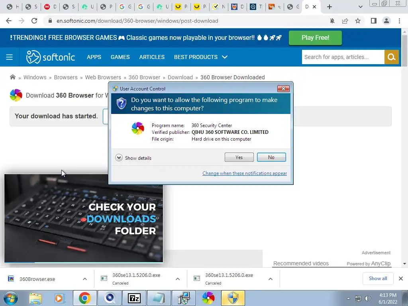This screenshot has width=408, height=306.
Task: Click Yes in User Account Control dialog
Action: point(239,157)
